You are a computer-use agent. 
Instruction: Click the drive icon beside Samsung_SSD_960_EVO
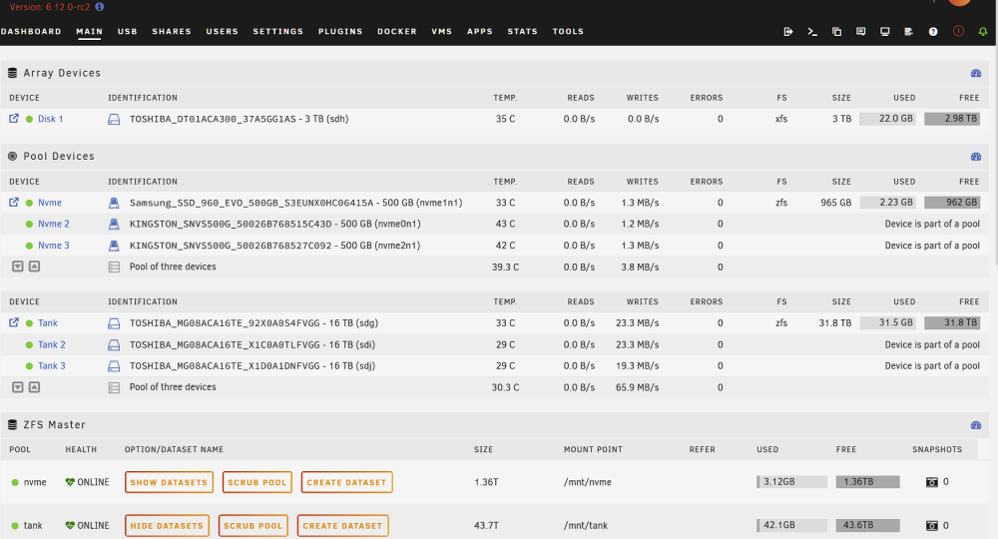click(114, 203)
